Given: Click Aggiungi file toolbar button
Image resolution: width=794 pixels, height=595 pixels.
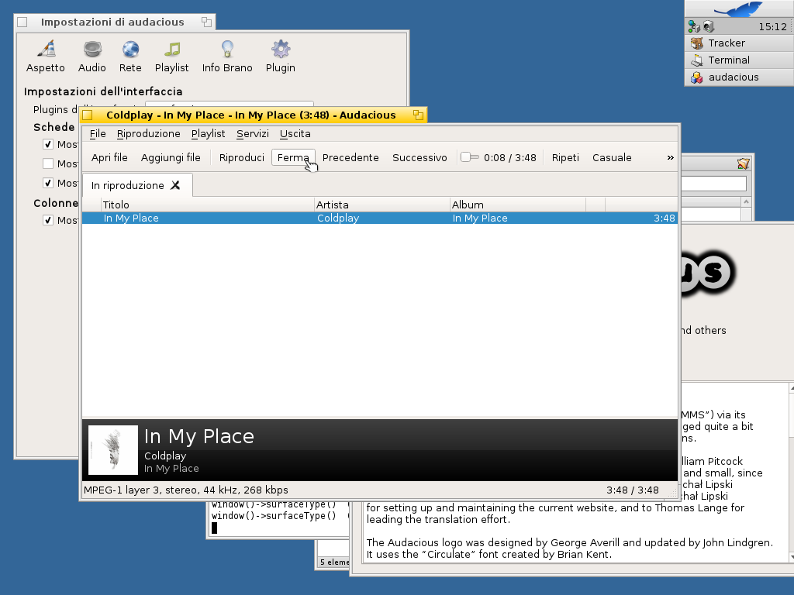Looking at the screenshot, I should coord(171,157).
